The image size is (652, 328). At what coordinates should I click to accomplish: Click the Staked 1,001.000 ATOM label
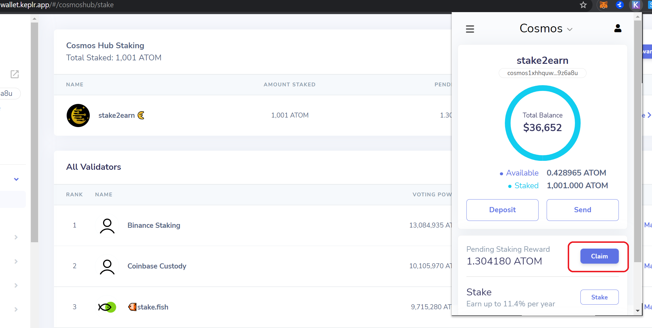[x=558, y=185]
